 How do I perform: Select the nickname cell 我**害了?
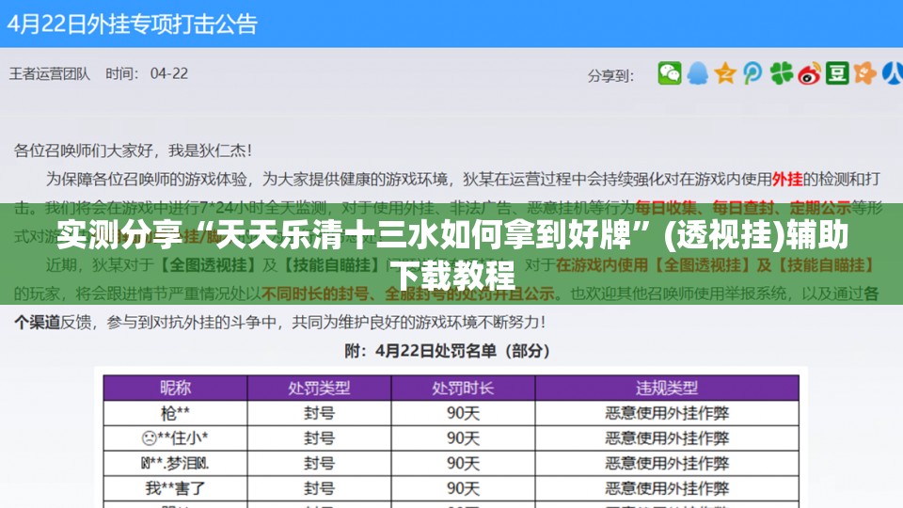175,488
